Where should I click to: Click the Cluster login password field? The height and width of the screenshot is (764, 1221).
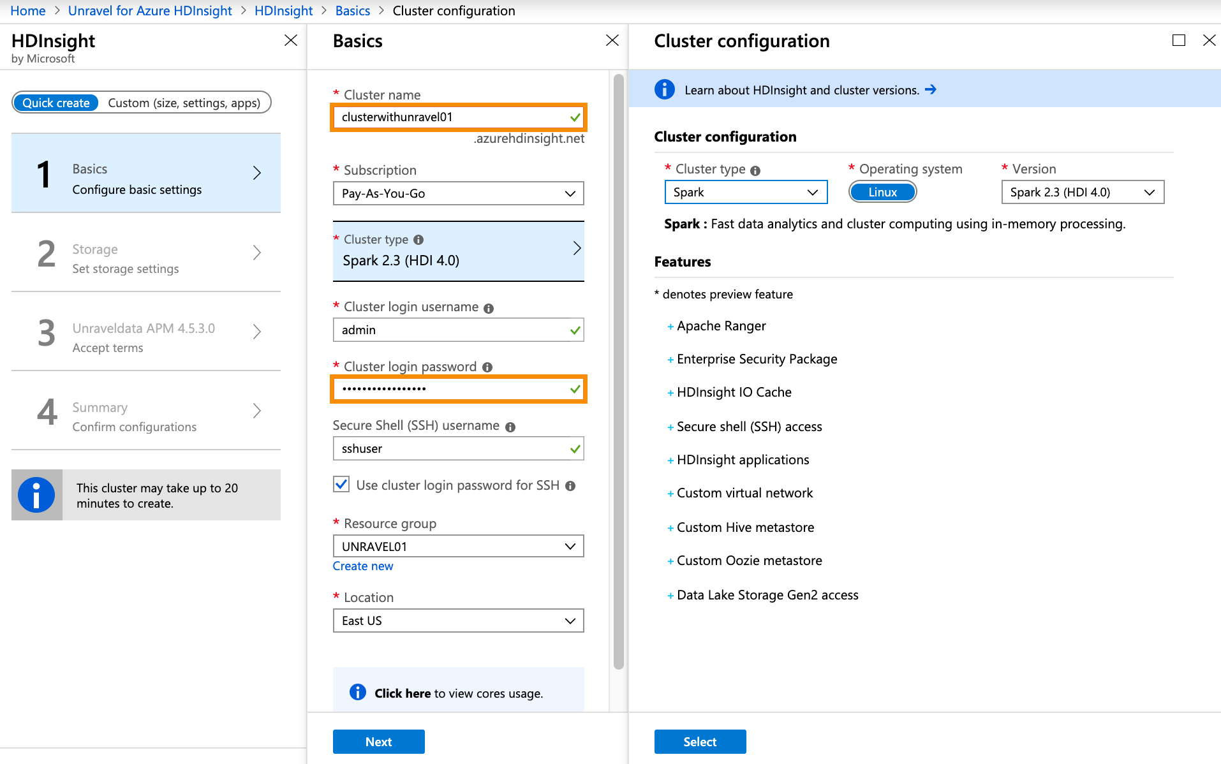click(458, 389)
